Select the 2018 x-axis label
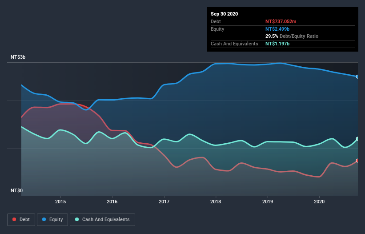 [x=216, y=202]
